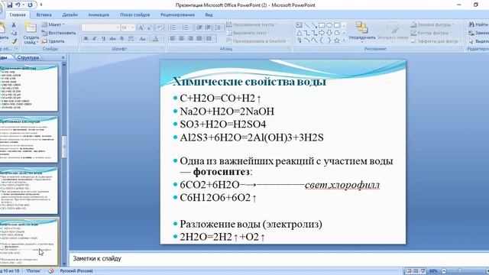Viewport: 489px width, 275px height.
Task: Copy the selection with the copy icon
Action: [x=14, y=33]
